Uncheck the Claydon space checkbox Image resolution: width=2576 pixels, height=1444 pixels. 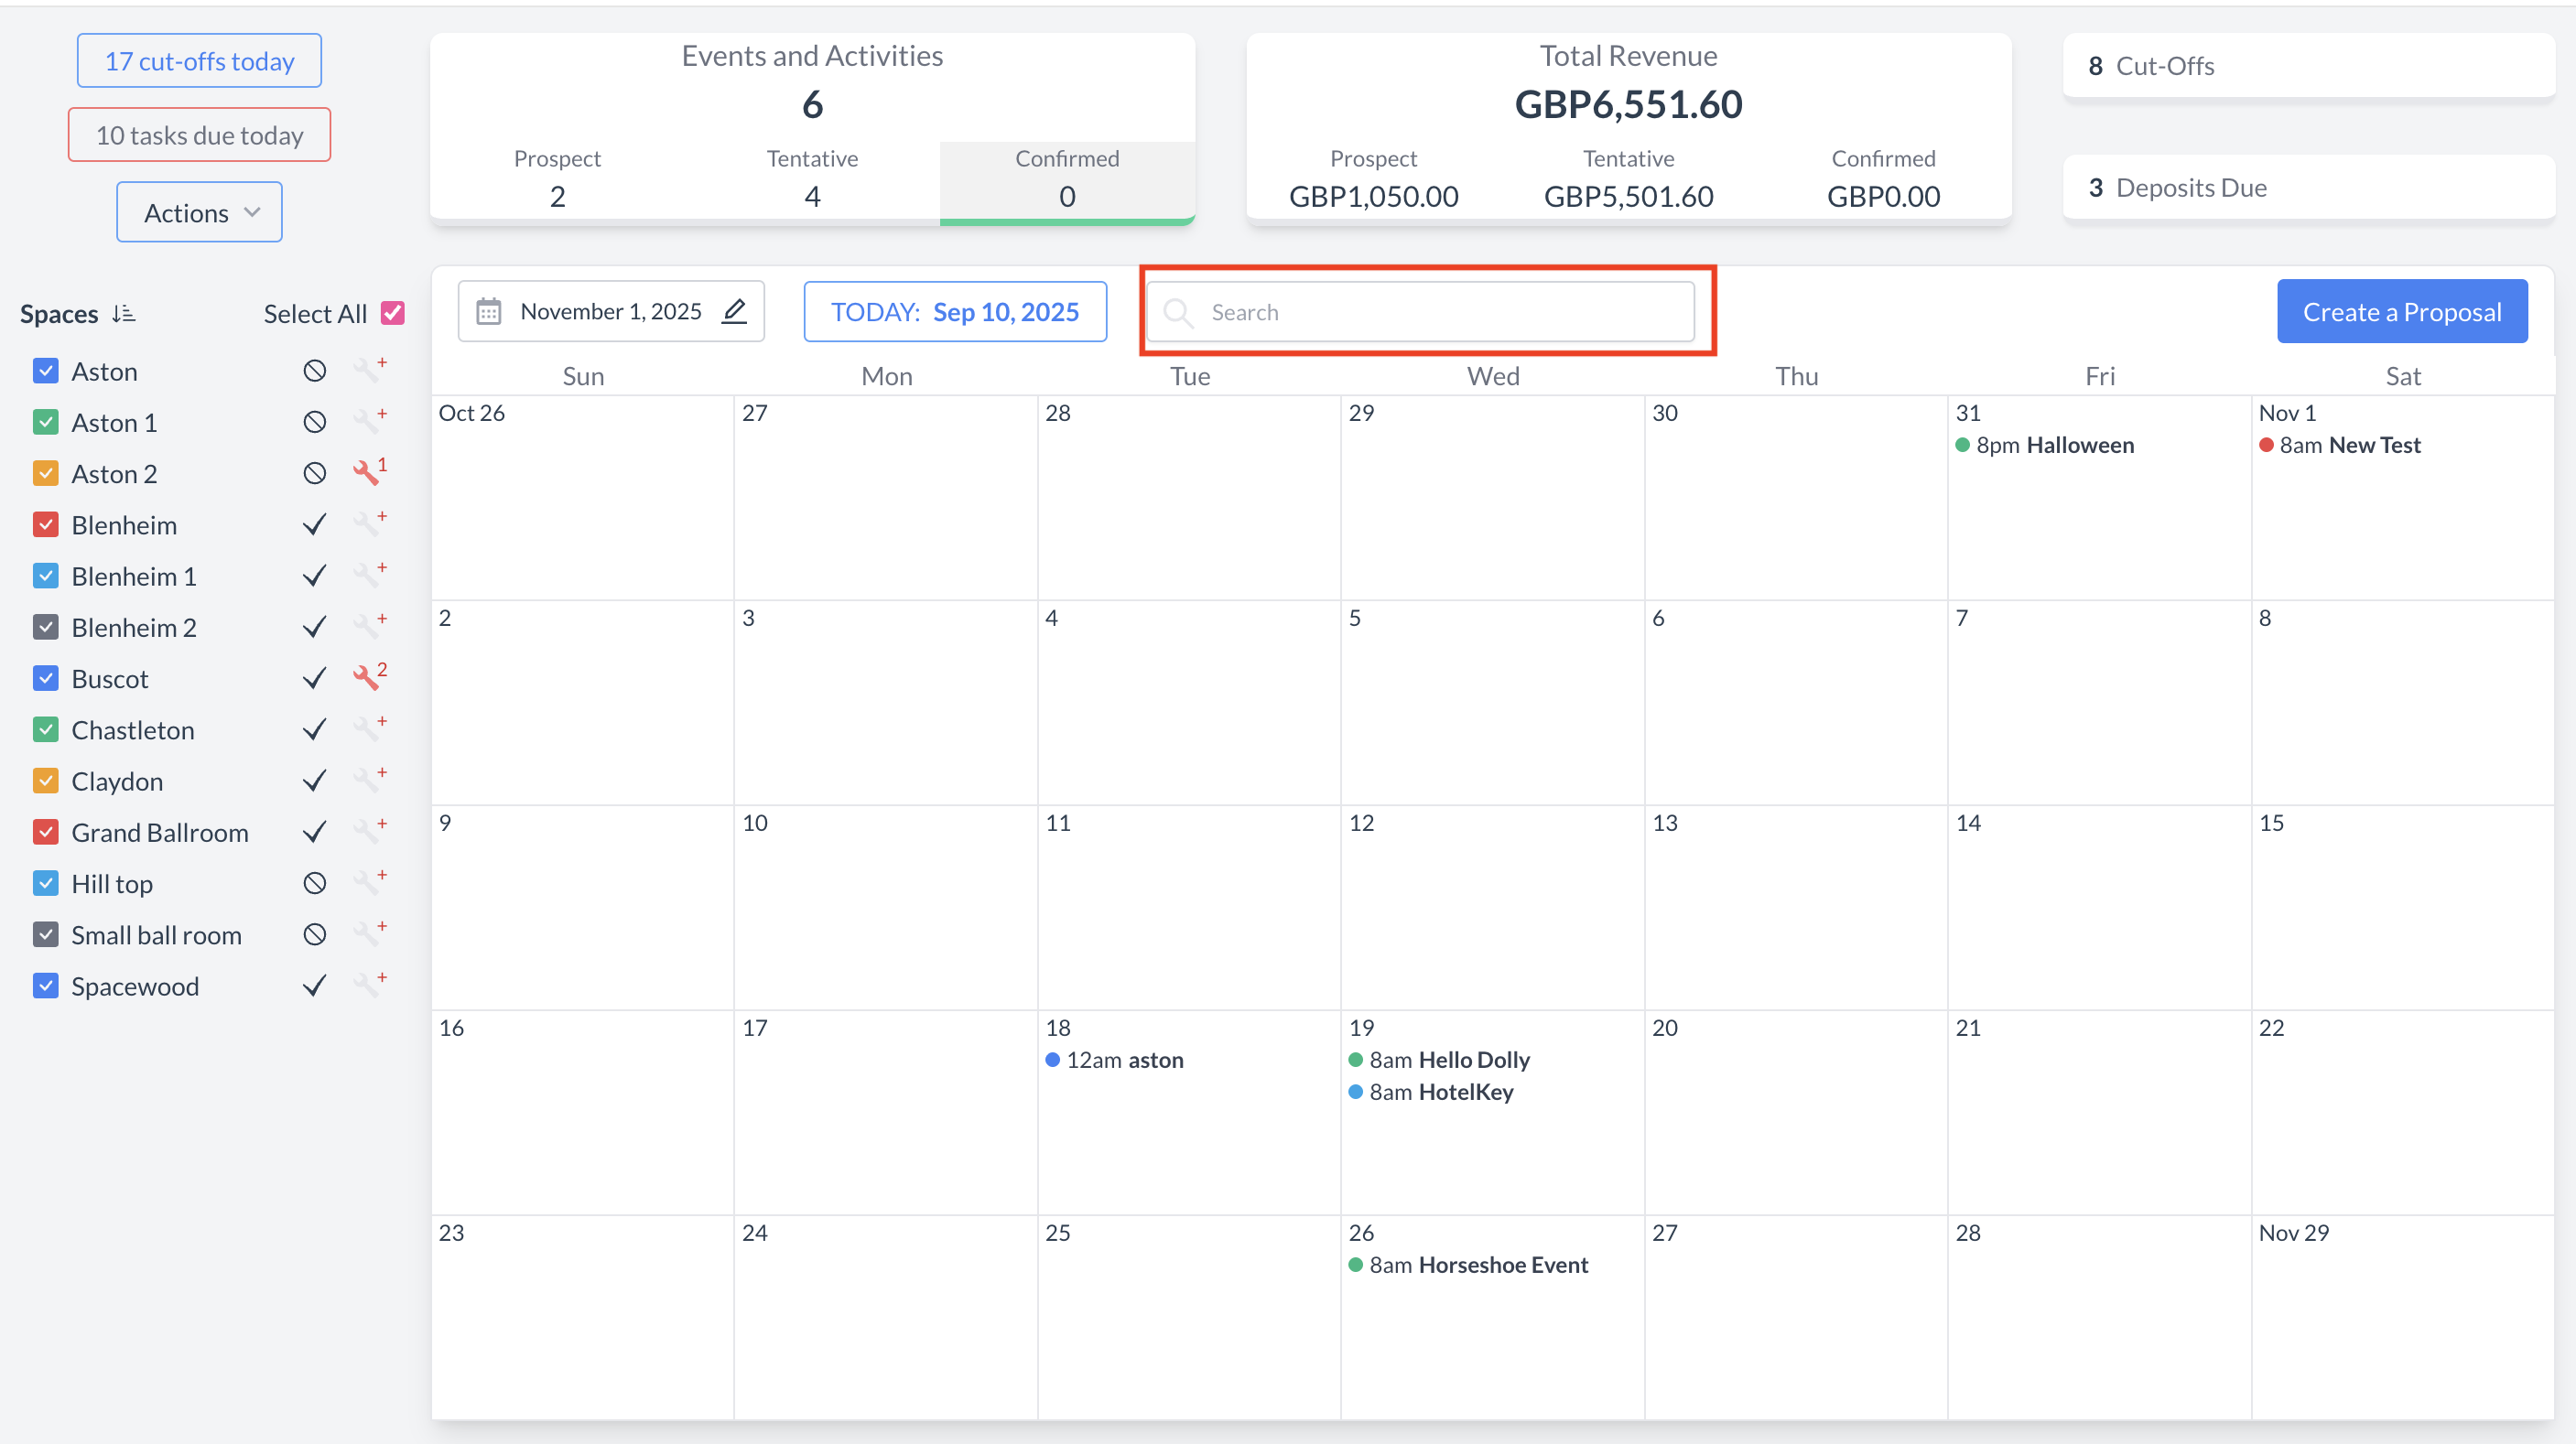[x=46, y=781]
